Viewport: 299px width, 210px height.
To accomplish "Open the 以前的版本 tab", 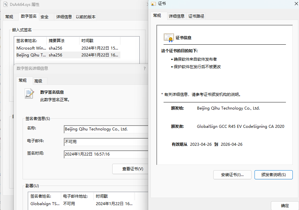I will pyautogui.click(x=86, y=17).
